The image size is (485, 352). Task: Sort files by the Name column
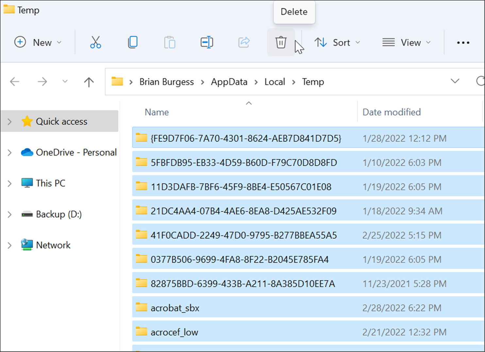tap(157, 112)
